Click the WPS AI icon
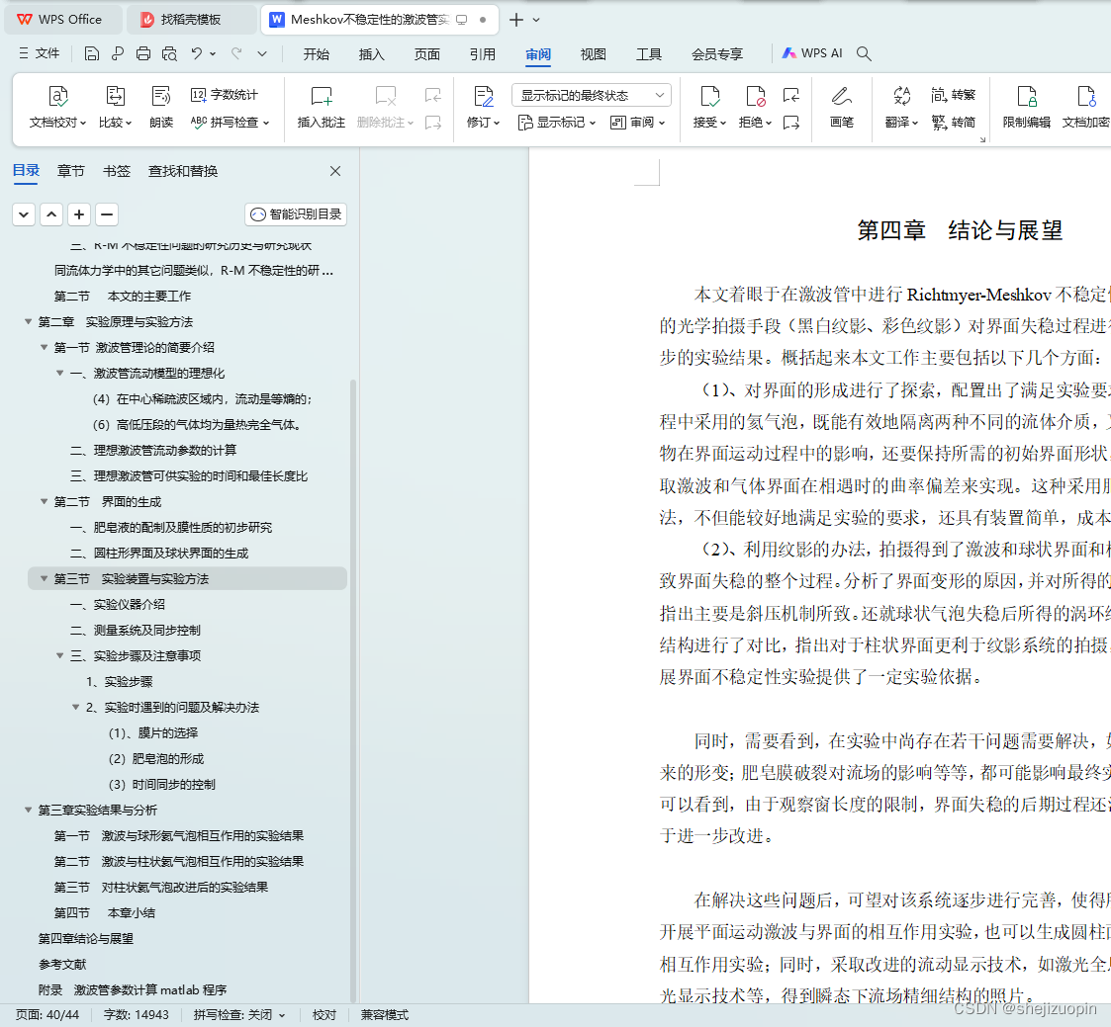This screenshot has height=1027, width=1111. pos(812,53)
